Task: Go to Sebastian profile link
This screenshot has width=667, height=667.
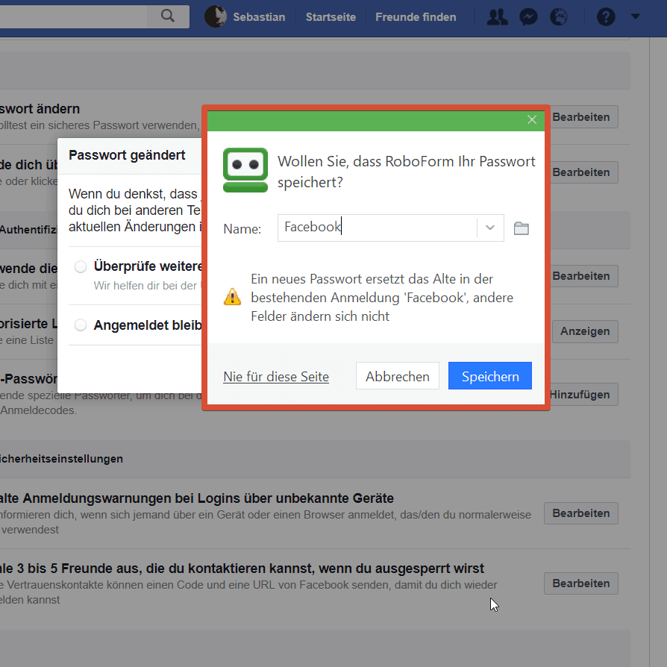Action: [x=259, y=17]
